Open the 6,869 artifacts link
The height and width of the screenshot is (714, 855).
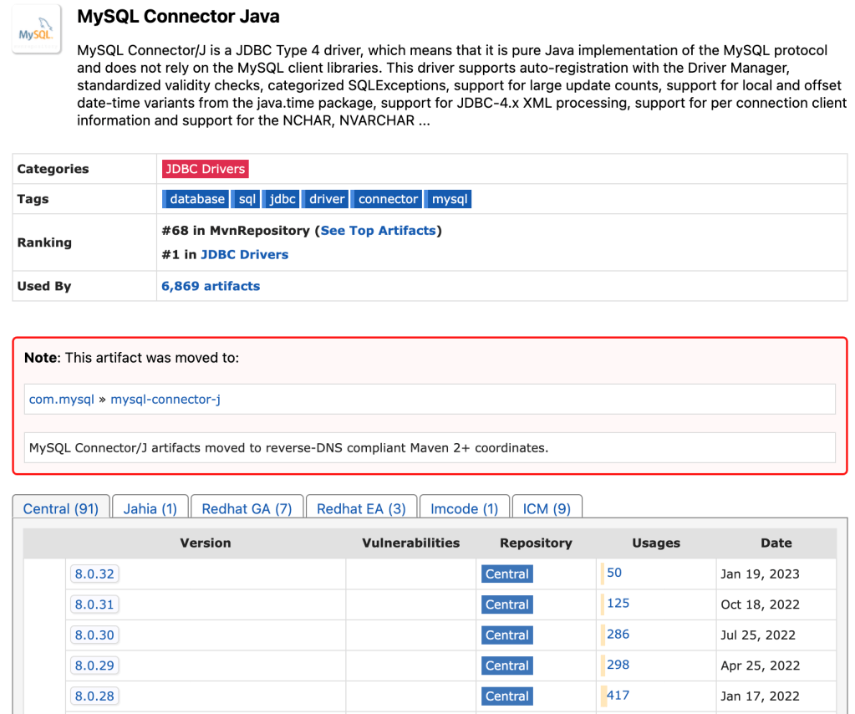(211, 286)
